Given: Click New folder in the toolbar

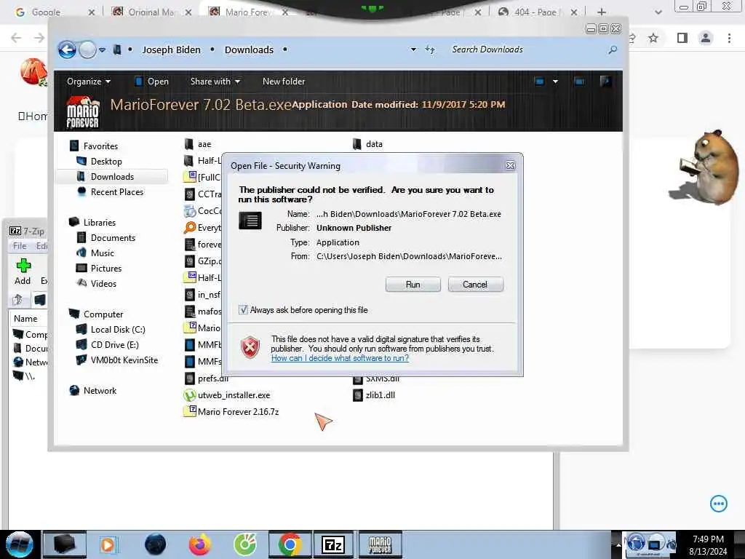Looking at the screenshot, I should click(x=284, y=82).
